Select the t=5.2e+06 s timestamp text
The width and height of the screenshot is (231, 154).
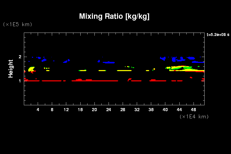coord(218,35)
